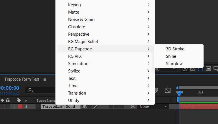Click the Toggle Transparency Grid checkerboard icon
This screenshot has height=124, width=218.
pos(193,69)
